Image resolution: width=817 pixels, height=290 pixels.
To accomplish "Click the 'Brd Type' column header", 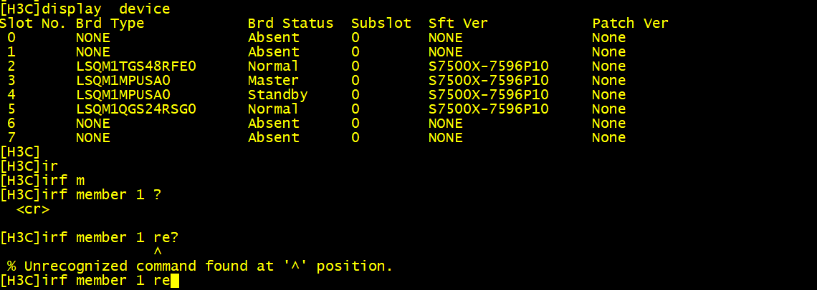I will pyautogui.click(x=110, y=24).
